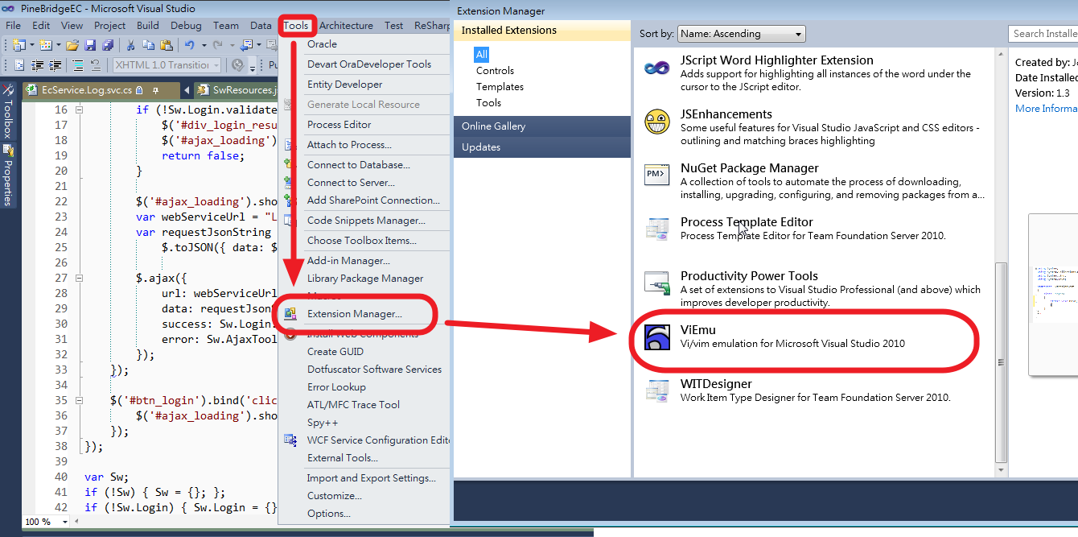1078x537 pixels.
Task: Open the New Project dropdown arrow
Action: 32,45
